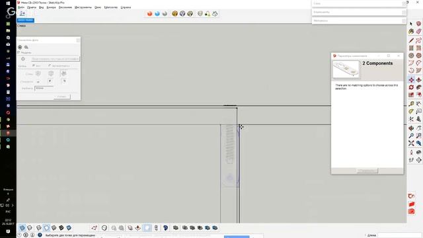This screenshot has width=423, height=238.
Task: Switch to Shaded face style
Action: [54, 228]
